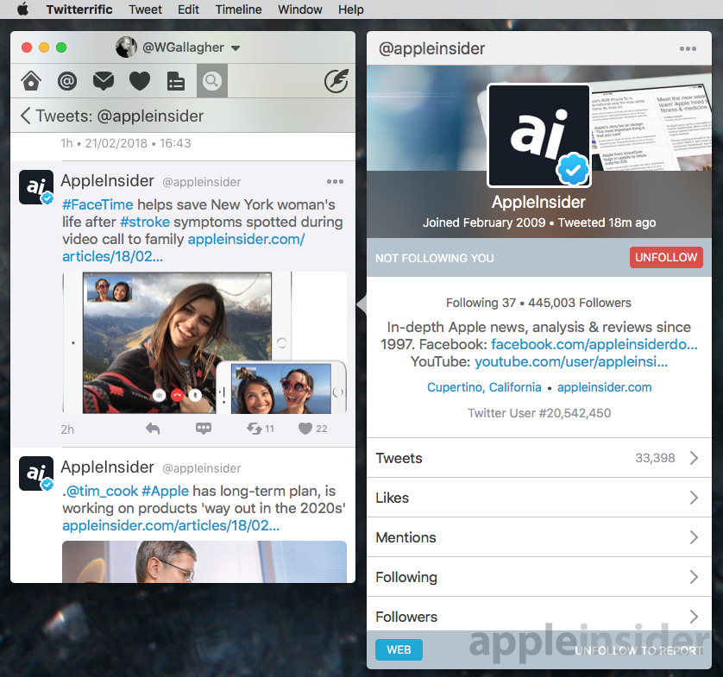
Task: Expand the Mentions row in profile
Action: (539, 537)
